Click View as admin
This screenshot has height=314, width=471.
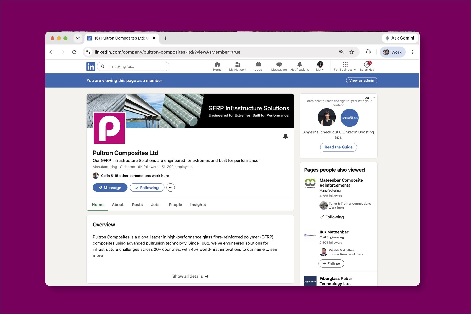[x=361, y=80]
